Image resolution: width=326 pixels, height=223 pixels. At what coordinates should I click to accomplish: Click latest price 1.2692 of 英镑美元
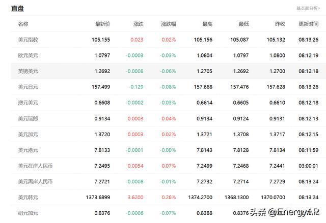[102, 71]
